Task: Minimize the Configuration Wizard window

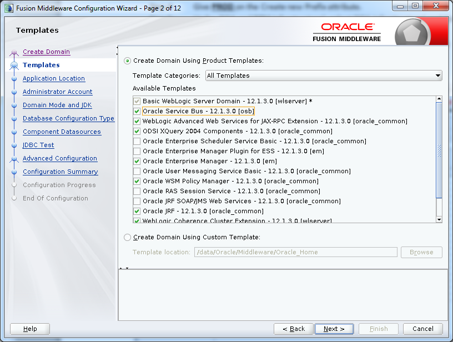Action: 400,6
